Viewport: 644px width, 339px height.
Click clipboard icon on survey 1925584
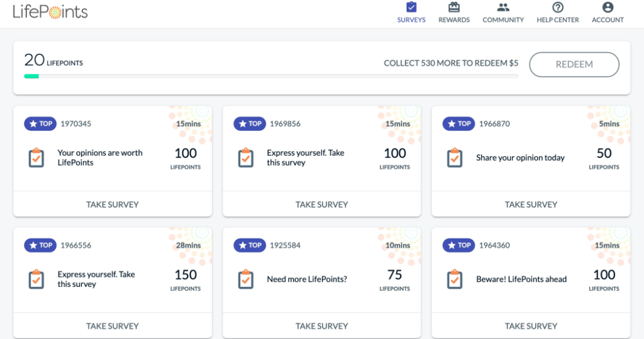(x=245, y=279)
